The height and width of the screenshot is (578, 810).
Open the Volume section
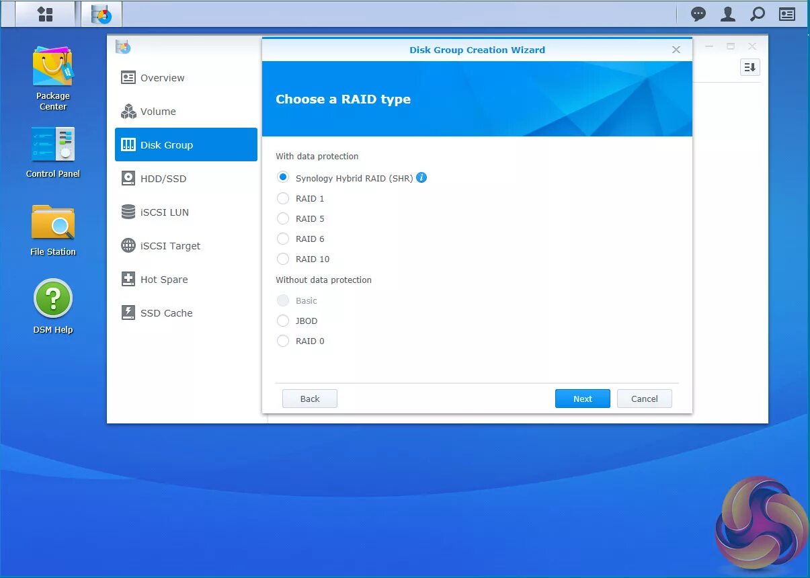[x=186, y=112]
